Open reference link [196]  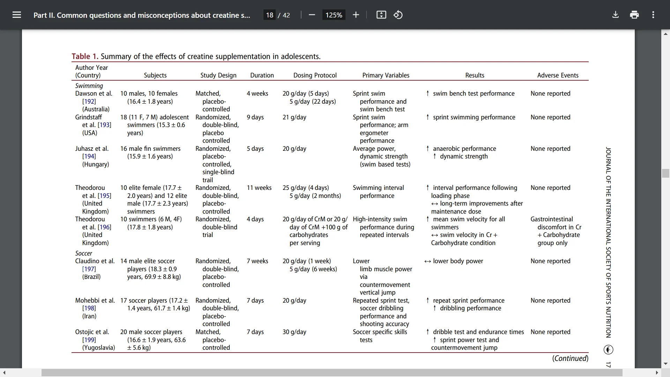104,227
